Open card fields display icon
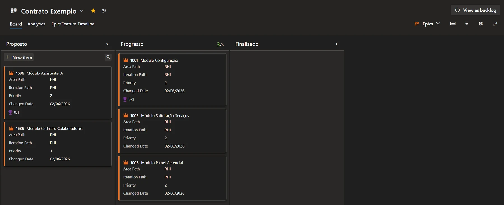This screenshot has height=205, width=504. point(453,24)
